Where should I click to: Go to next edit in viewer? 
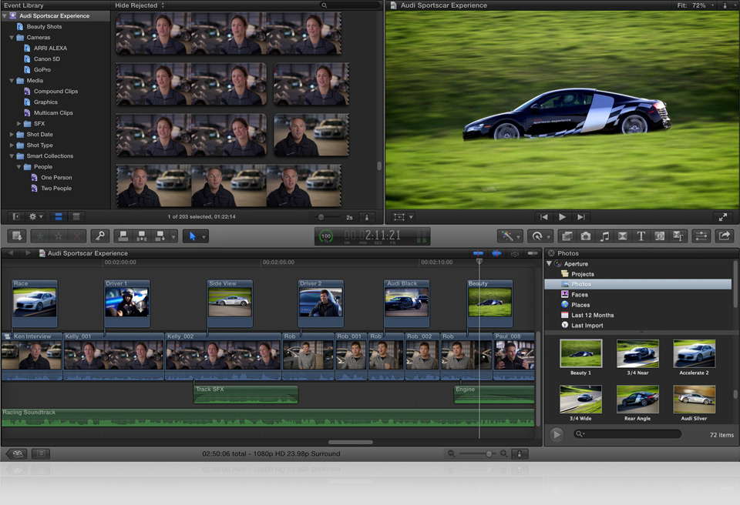coord(580,217)
